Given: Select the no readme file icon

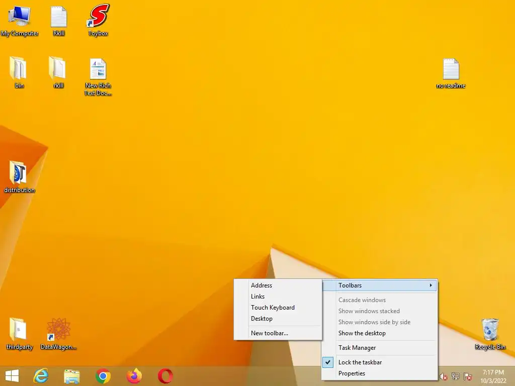Looking at the screenshot, I should 451,73.
